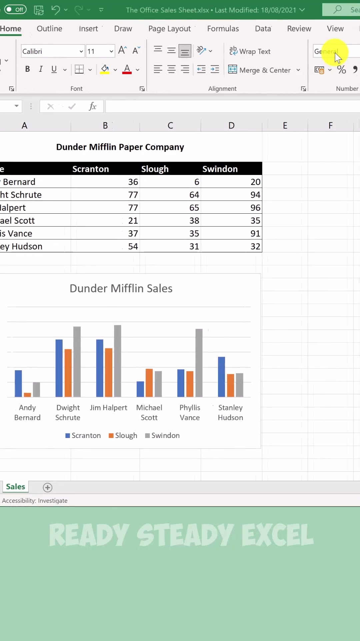Toggle Underline formatting

click(x=54, y=69)
